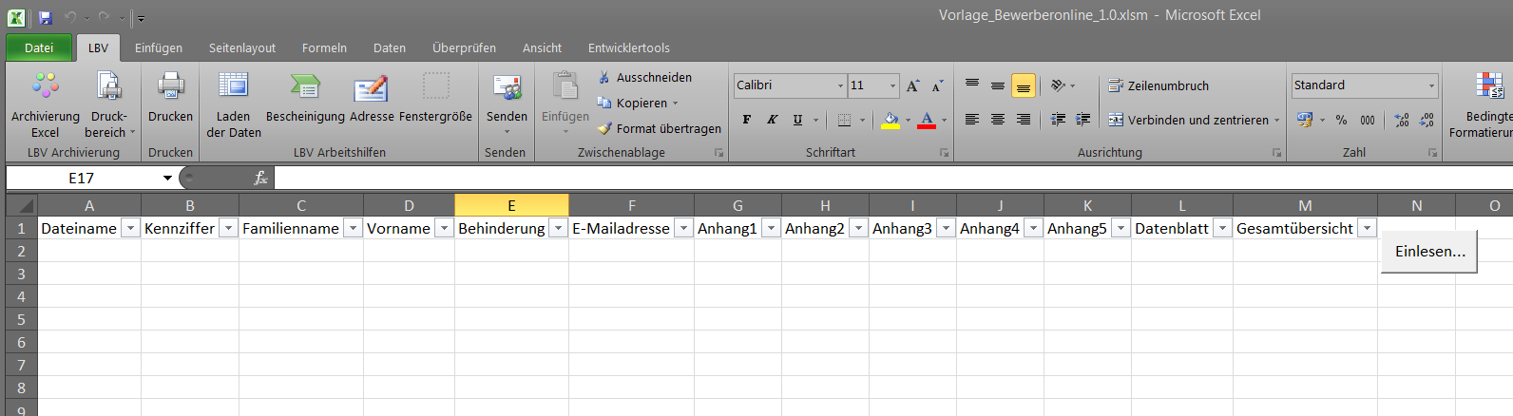Open the cell borders menu
Image resolution: width=1513 pixels, height=416 pixels.
tap(862, 120)
